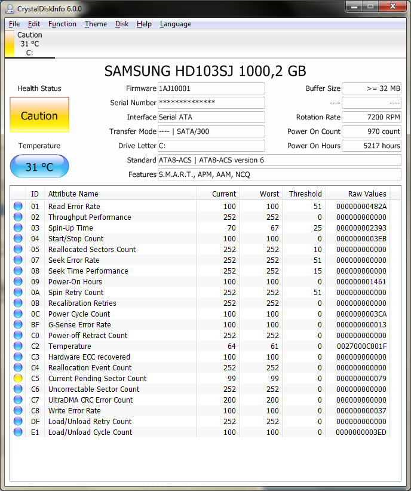Viewport: 411px width, 491px height.
Task: Click the blue status icon for Read Error Rate
Action: click(x=18, y=206)
